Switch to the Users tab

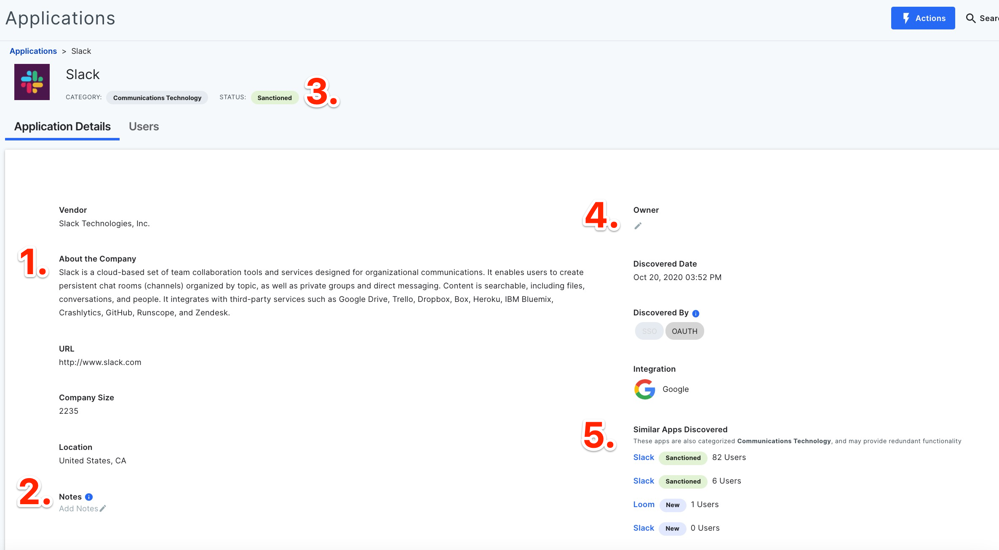pyautogui.click(x=144, y=127)
